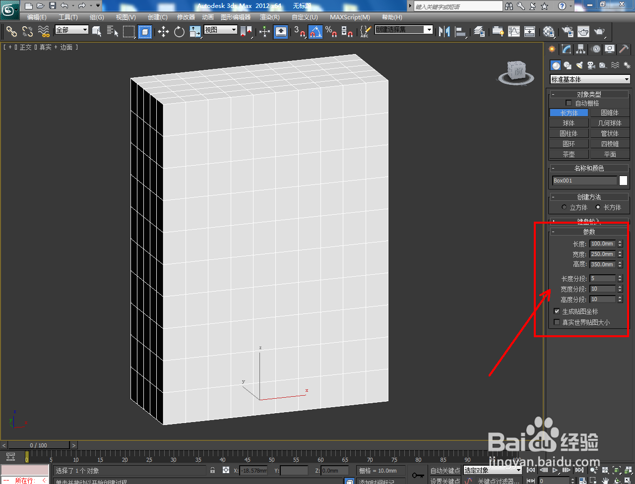Toggle the Percent Snap icon
635x484 pixels.
[x=331, y=31]
